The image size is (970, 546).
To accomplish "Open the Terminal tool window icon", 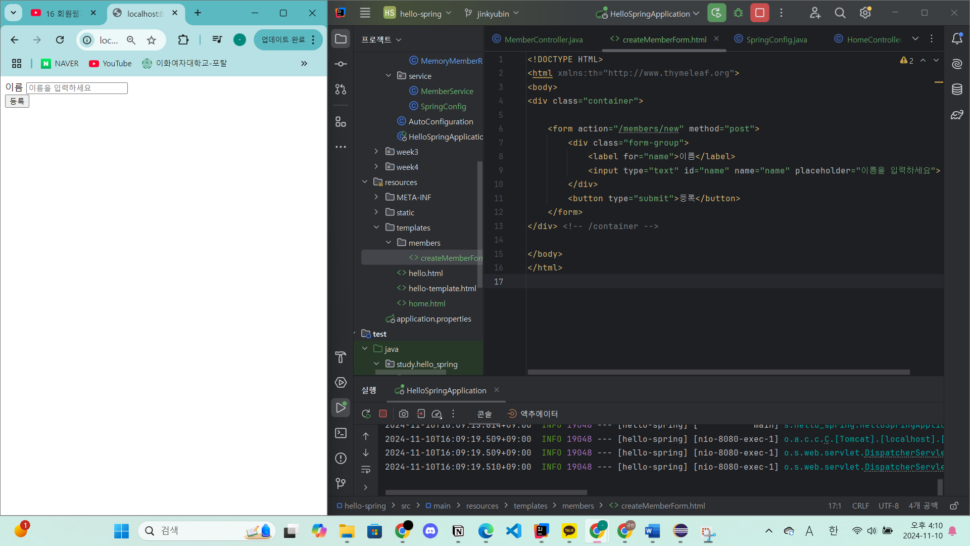I will coord(341,433).
